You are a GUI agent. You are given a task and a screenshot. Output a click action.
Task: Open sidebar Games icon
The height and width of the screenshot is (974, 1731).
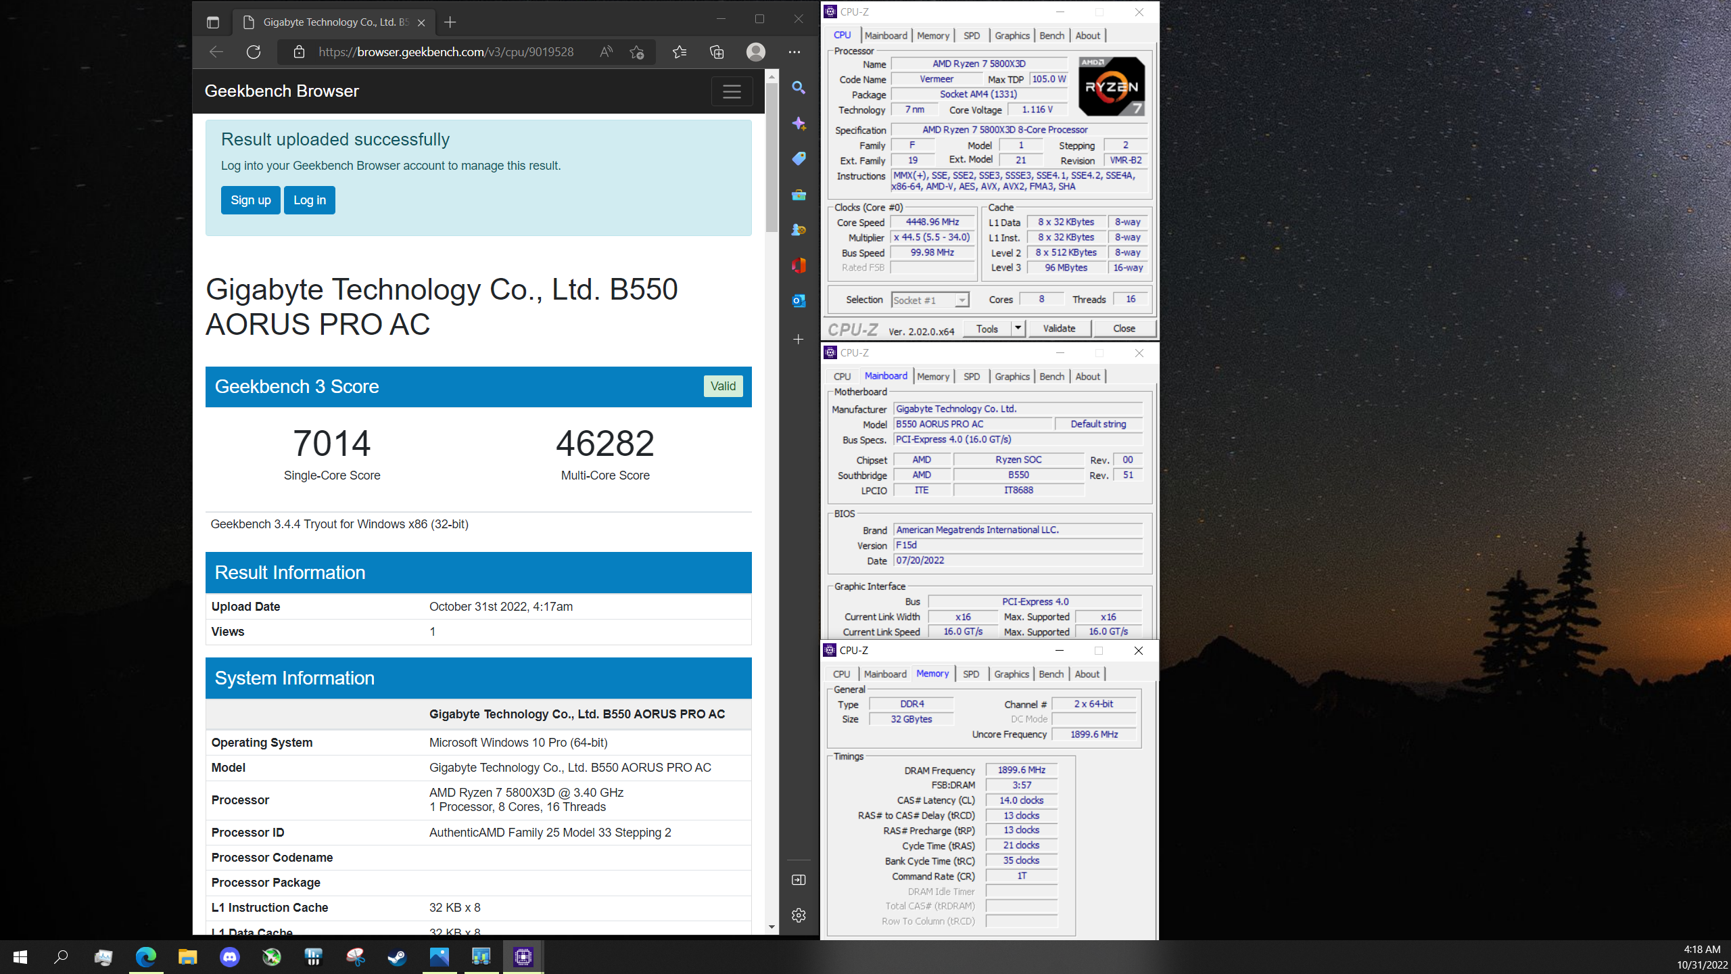tap(799, 230)
